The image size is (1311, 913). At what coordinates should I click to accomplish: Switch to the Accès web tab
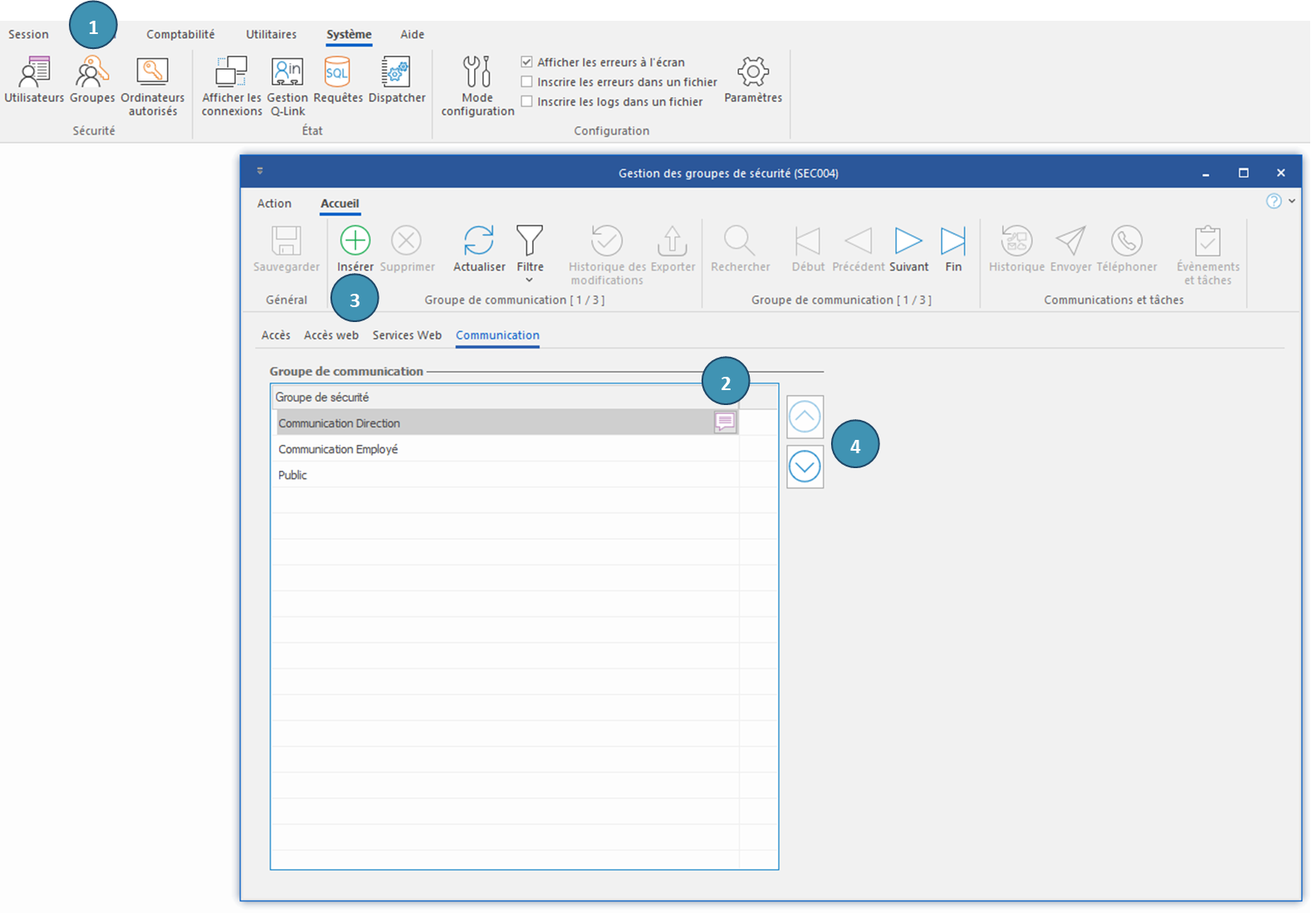point(330,335)
